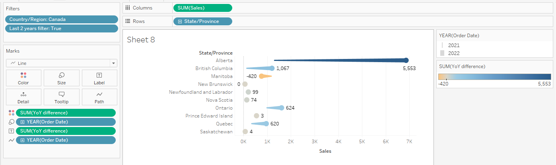
Task: Click the Alberta 2022 data point
Action: click(406, 60)
